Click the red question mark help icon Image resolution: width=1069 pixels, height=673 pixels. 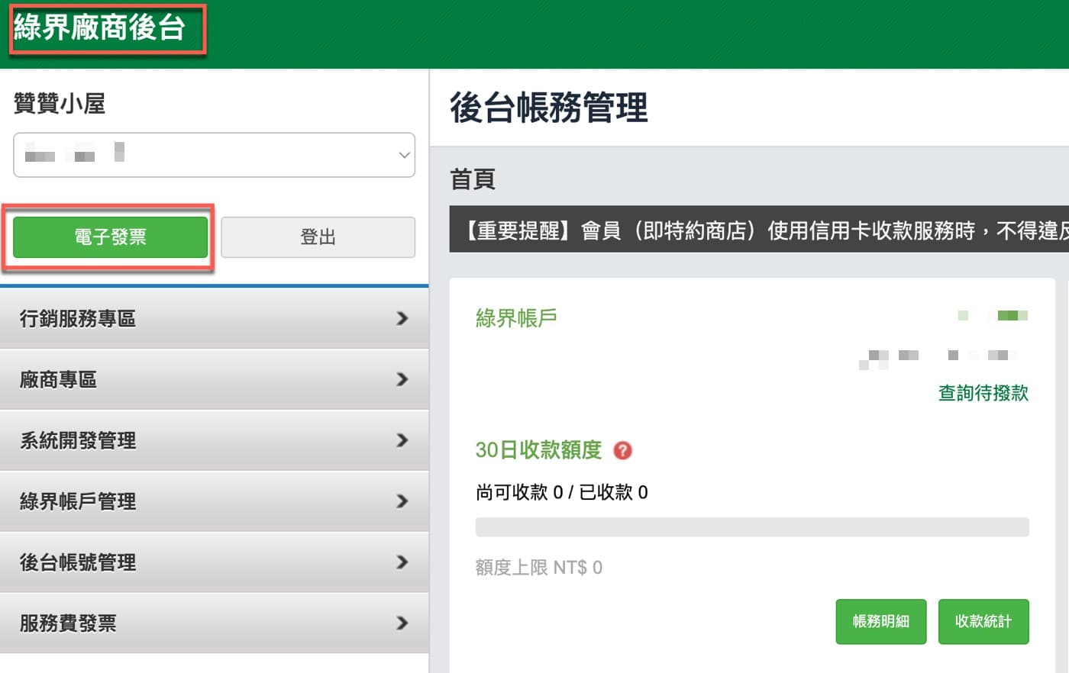tap(622, 450)
